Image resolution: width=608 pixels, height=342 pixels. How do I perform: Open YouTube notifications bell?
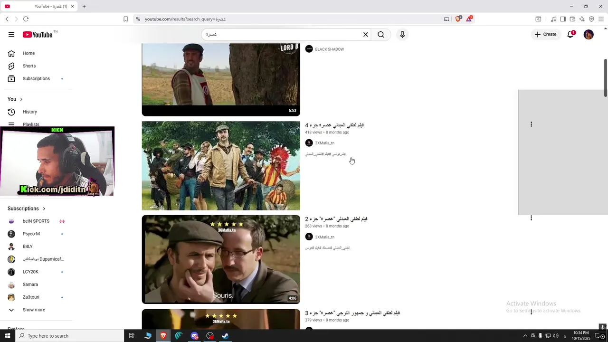click(571, 34)
